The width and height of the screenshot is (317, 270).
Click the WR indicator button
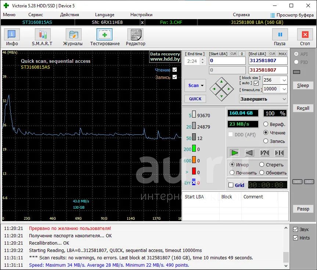click(297, 181)
